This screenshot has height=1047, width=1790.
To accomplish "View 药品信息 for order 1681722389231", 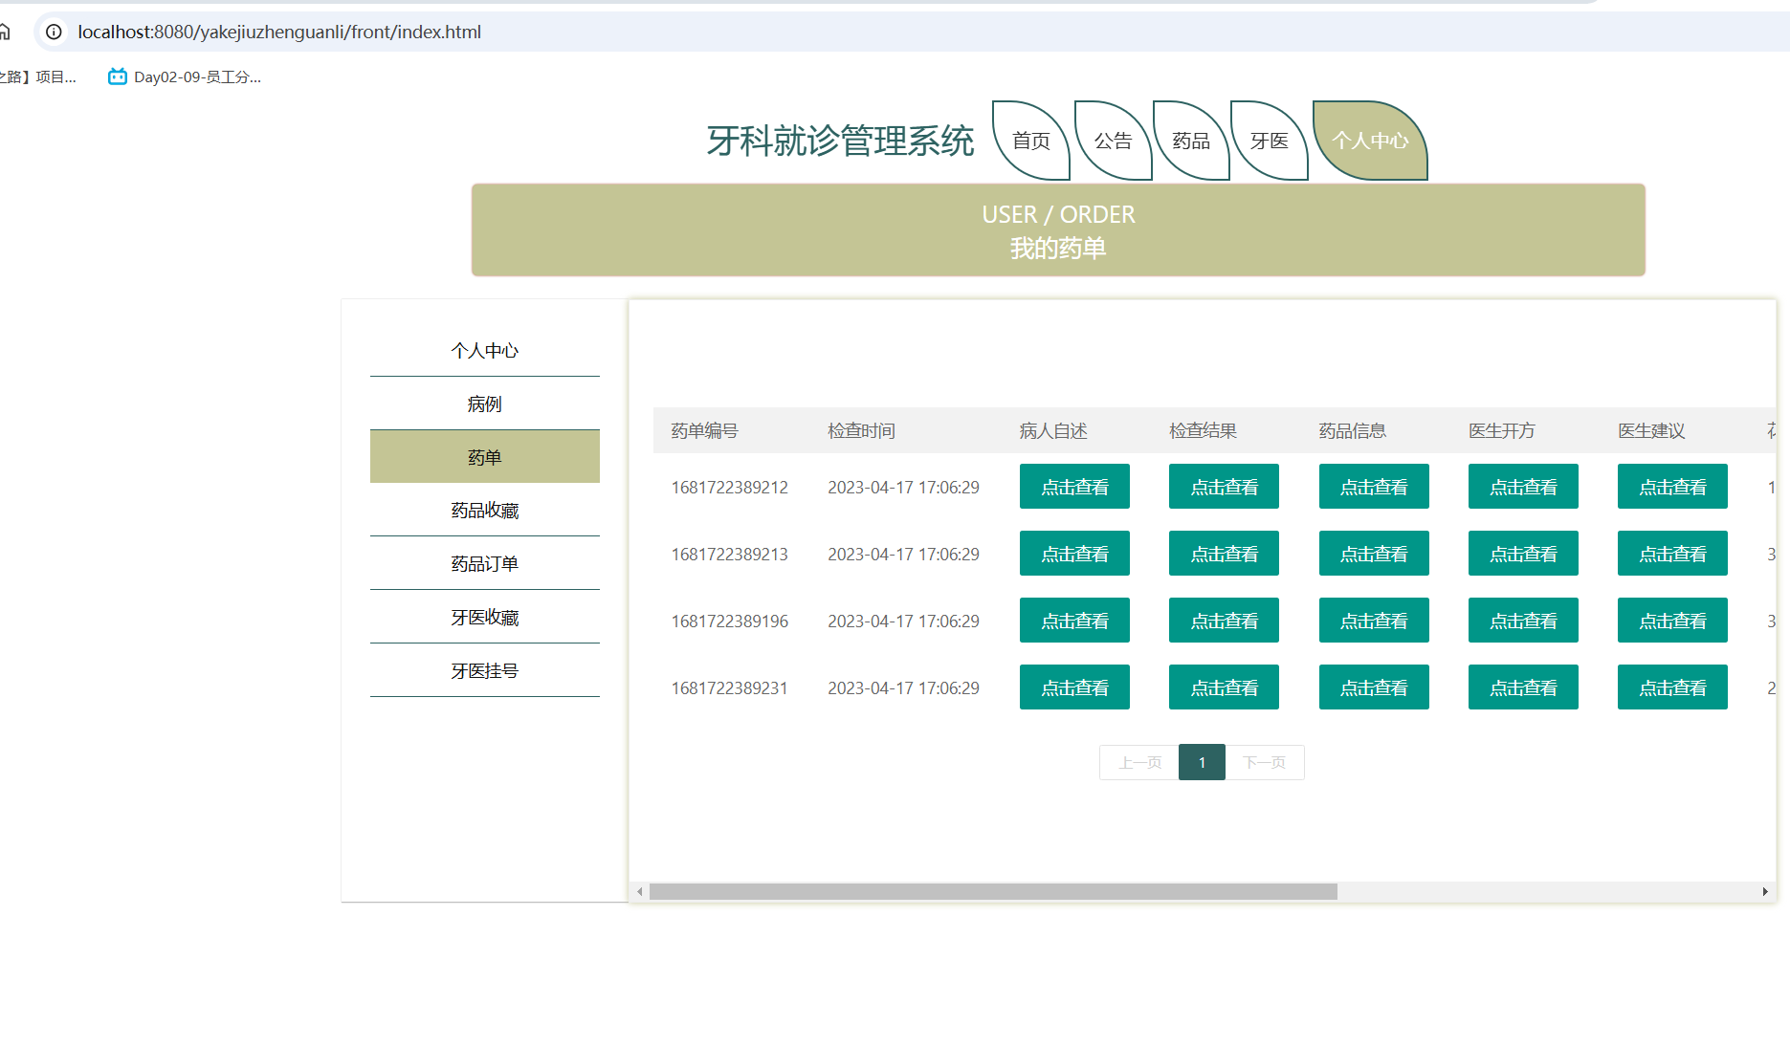I will [1374, 687].
